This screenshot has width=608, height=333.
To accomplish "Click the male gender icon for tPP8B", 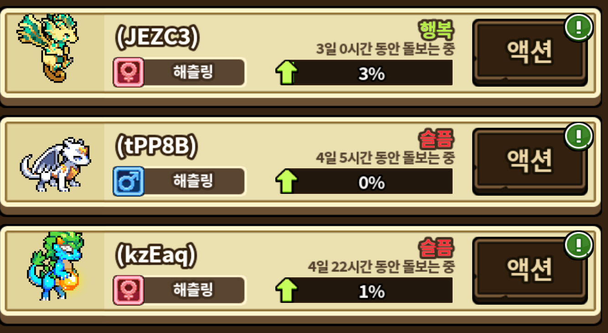I will [129, 181].
